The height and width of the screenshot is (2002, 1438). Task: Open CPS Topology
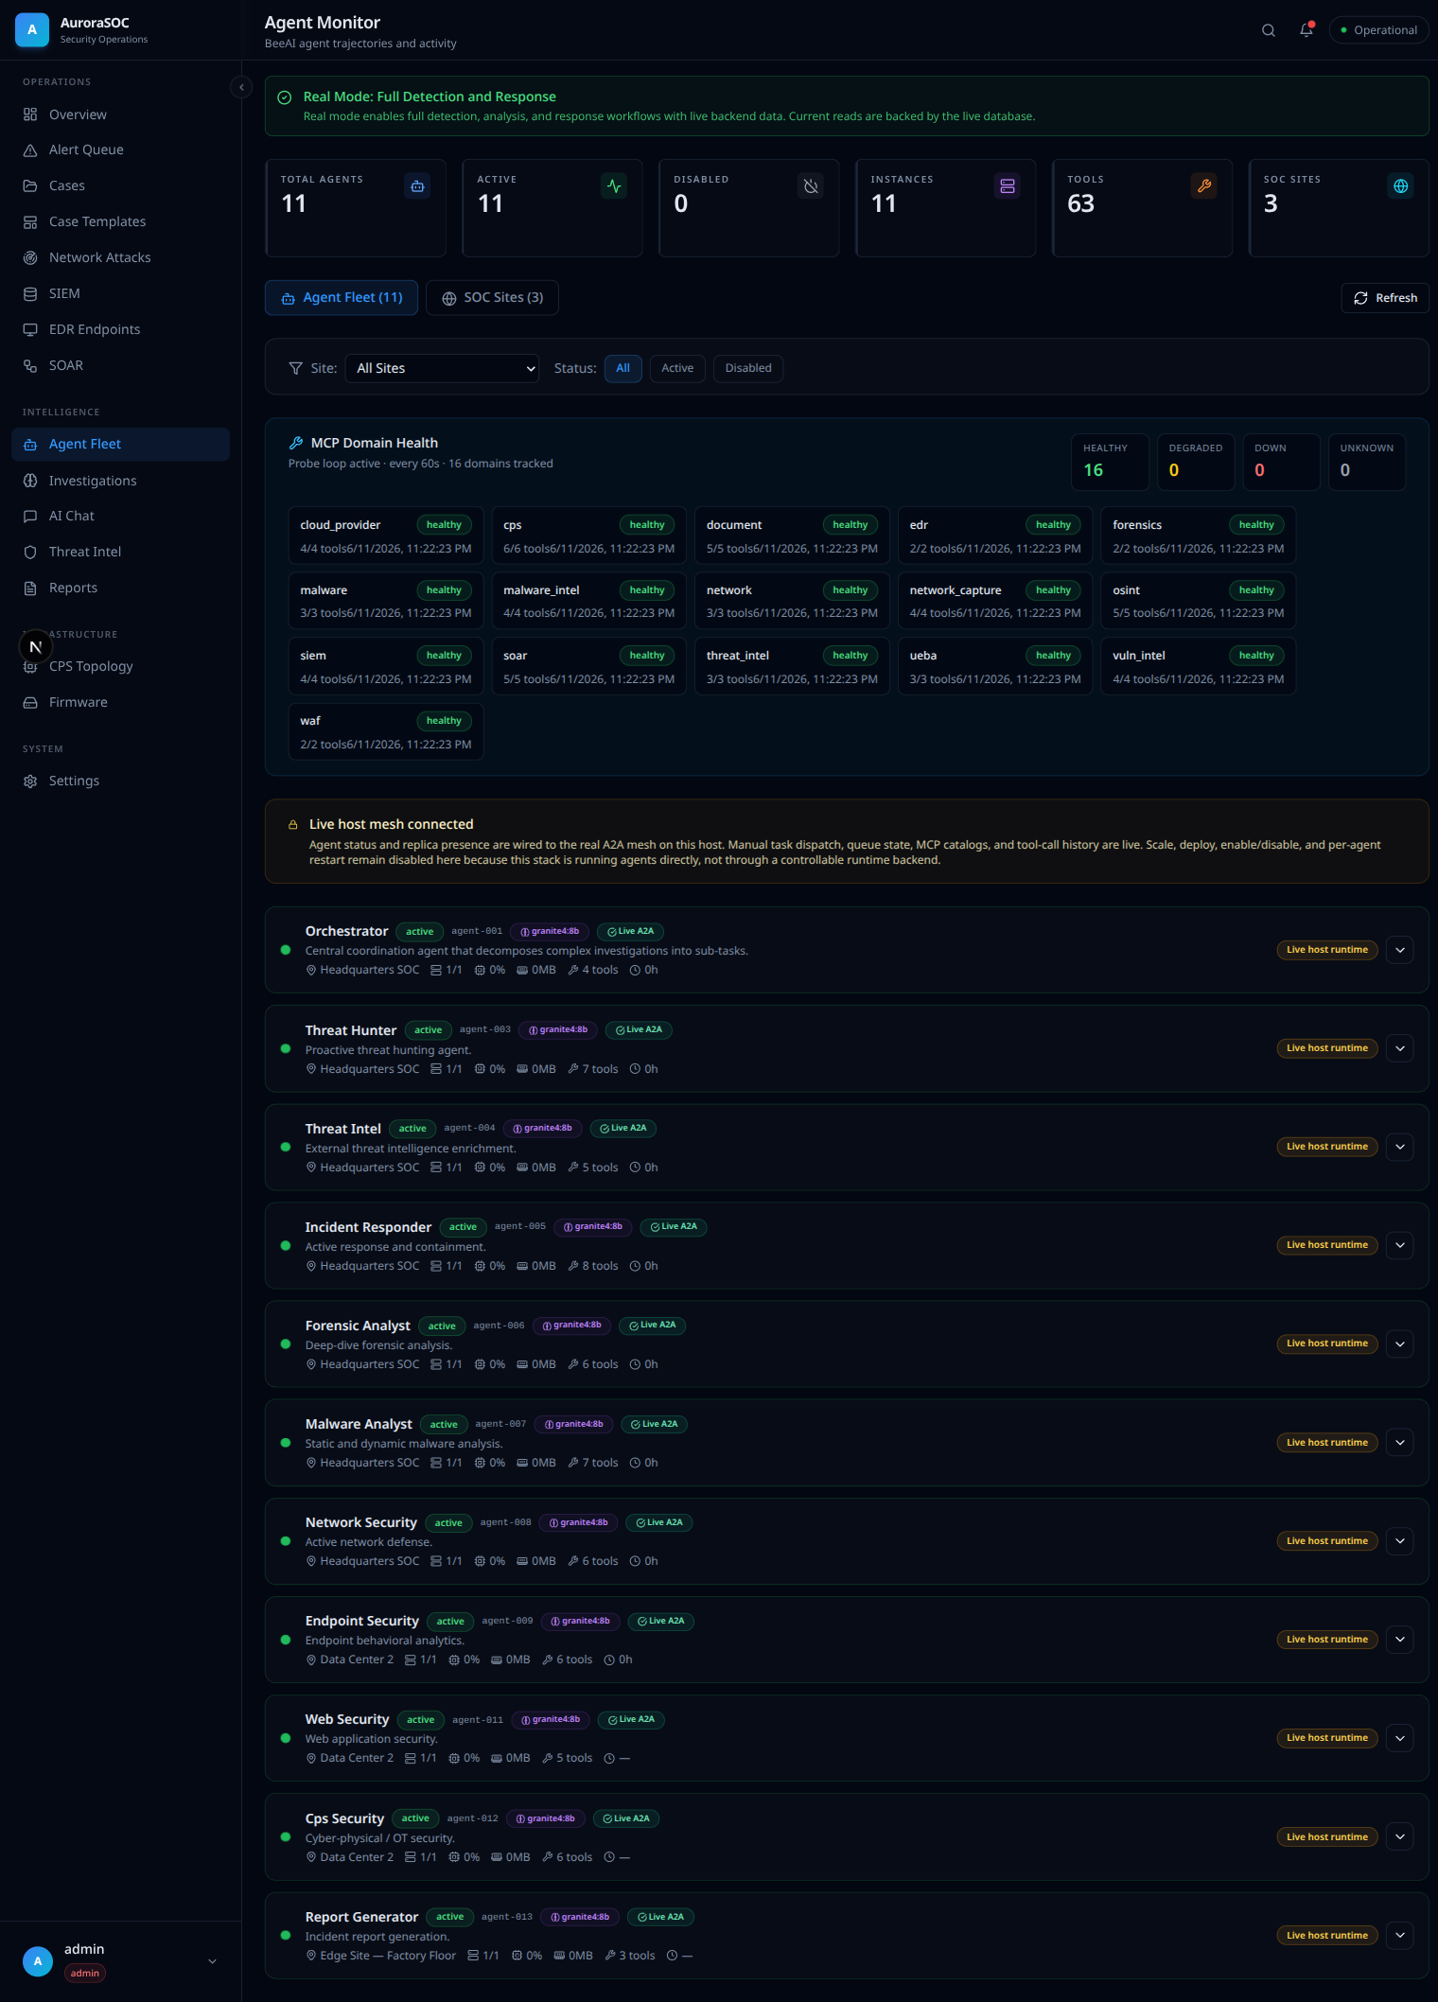(120, 666)
